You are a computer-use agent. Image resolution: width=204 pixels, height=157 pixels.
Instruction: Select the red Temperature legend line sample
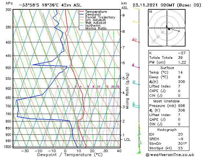coord(81,12)
